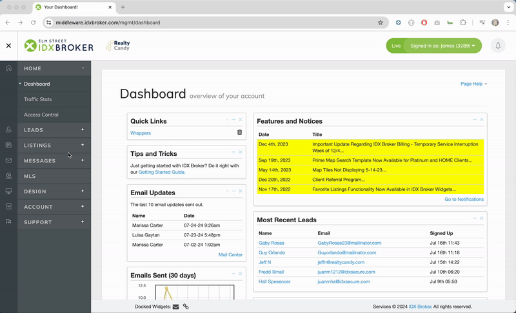
Task: Click the Live status toggle
Action: (396, 46)
